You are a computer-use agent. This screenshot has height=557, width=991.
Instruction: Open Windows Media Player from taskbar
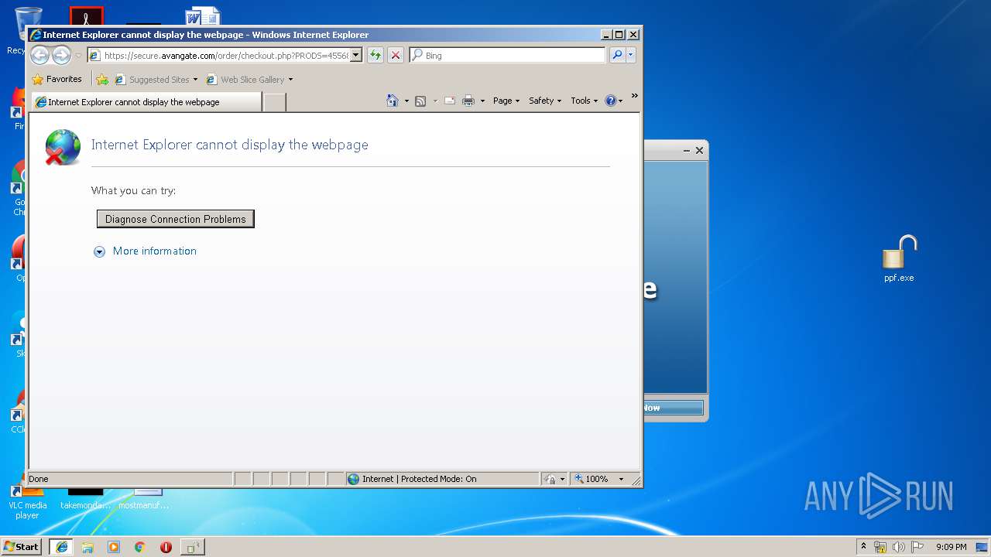click(114, 547)
